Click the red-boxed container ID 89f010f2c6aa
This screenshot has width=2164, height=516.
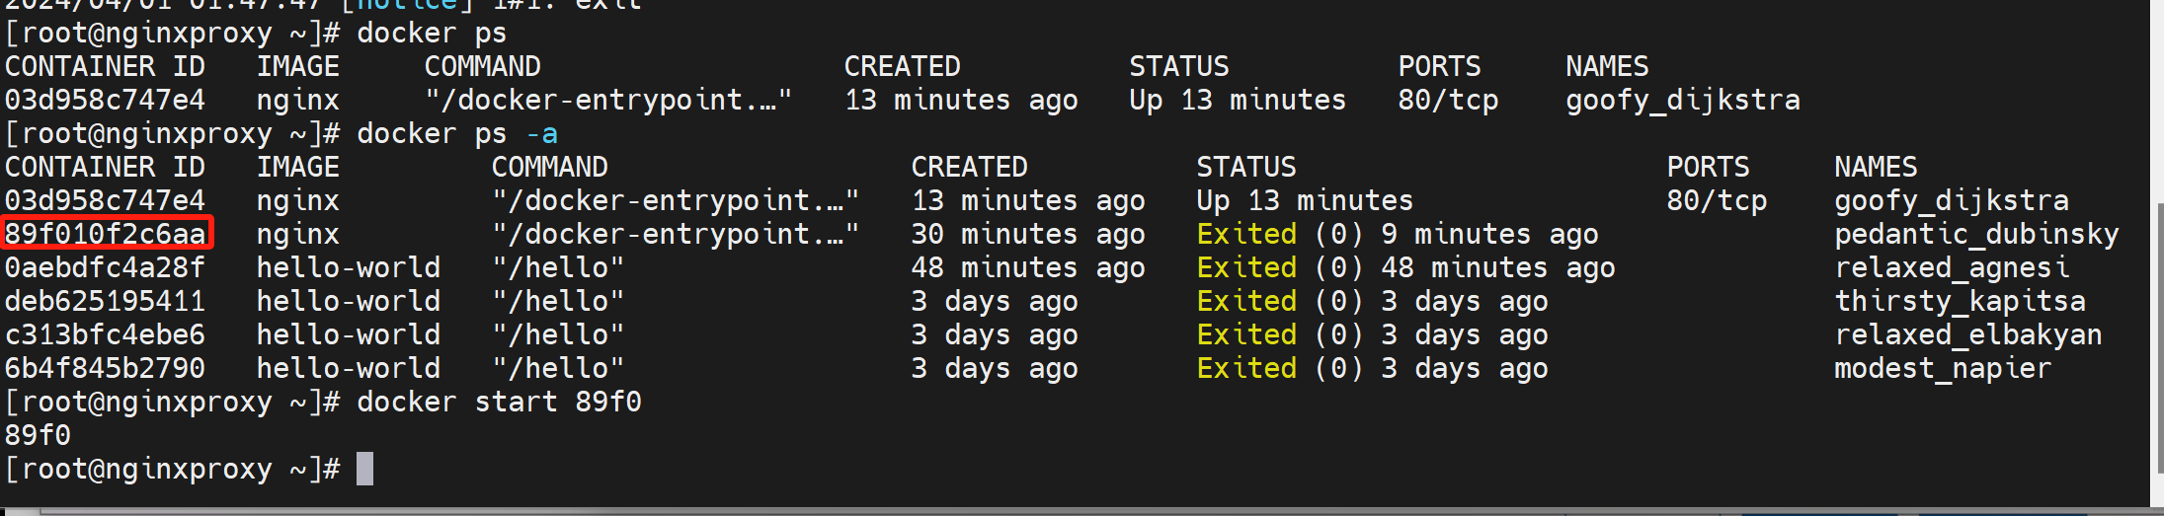[x=106, y=234]
